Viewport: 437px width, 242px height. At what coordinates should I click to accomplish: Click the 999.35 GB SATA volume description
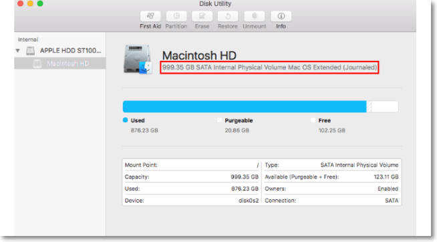(x=269, y=68)
